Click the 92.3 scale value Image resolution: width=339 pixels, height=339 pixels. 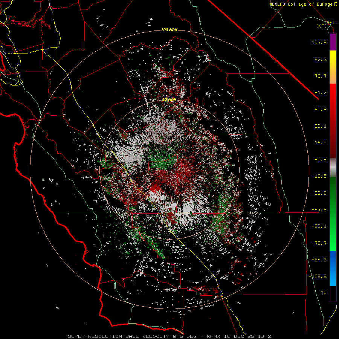pyautogui.click(x=321, y=59)
